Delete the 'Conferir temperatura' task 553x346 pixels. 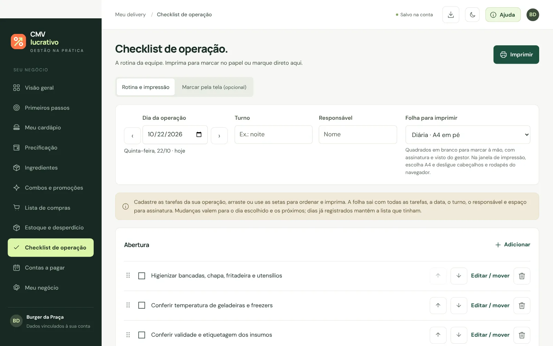(522, 306)
